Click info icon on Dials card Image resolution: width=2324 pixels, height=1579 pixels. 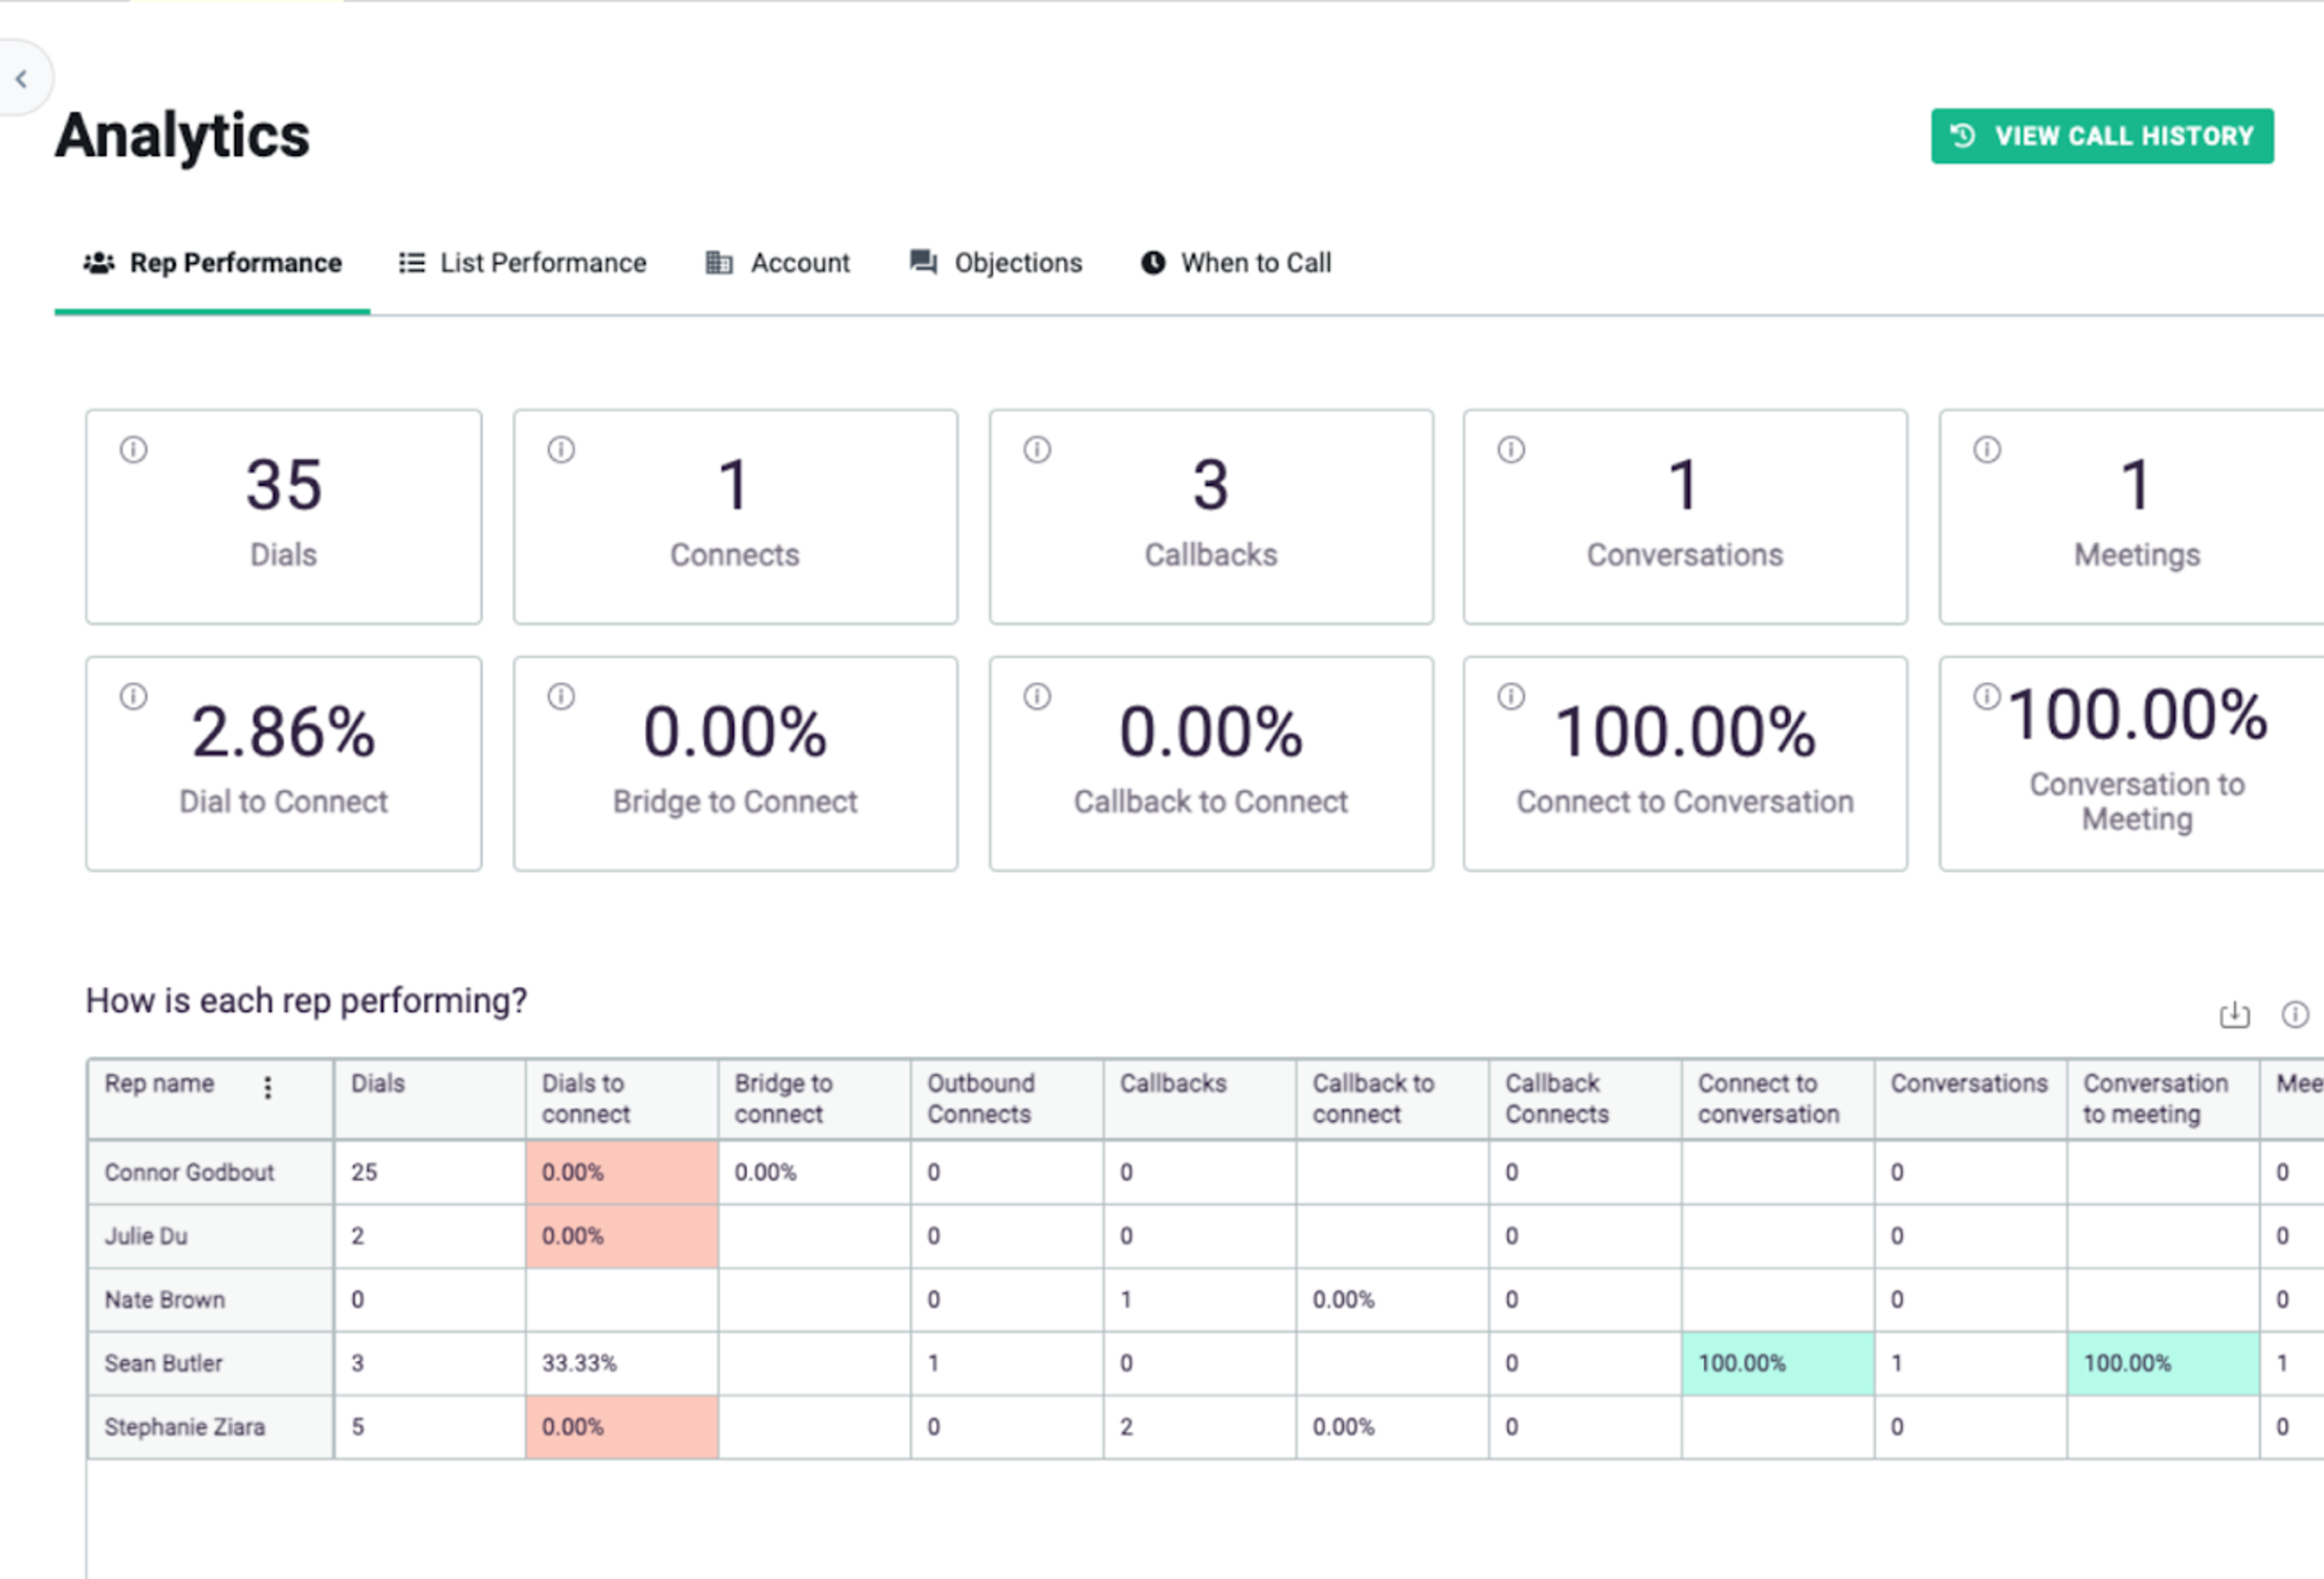point(134,450)
